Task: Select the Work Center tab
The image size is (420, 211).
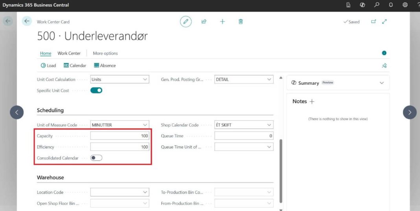Action: click(69, 53)
